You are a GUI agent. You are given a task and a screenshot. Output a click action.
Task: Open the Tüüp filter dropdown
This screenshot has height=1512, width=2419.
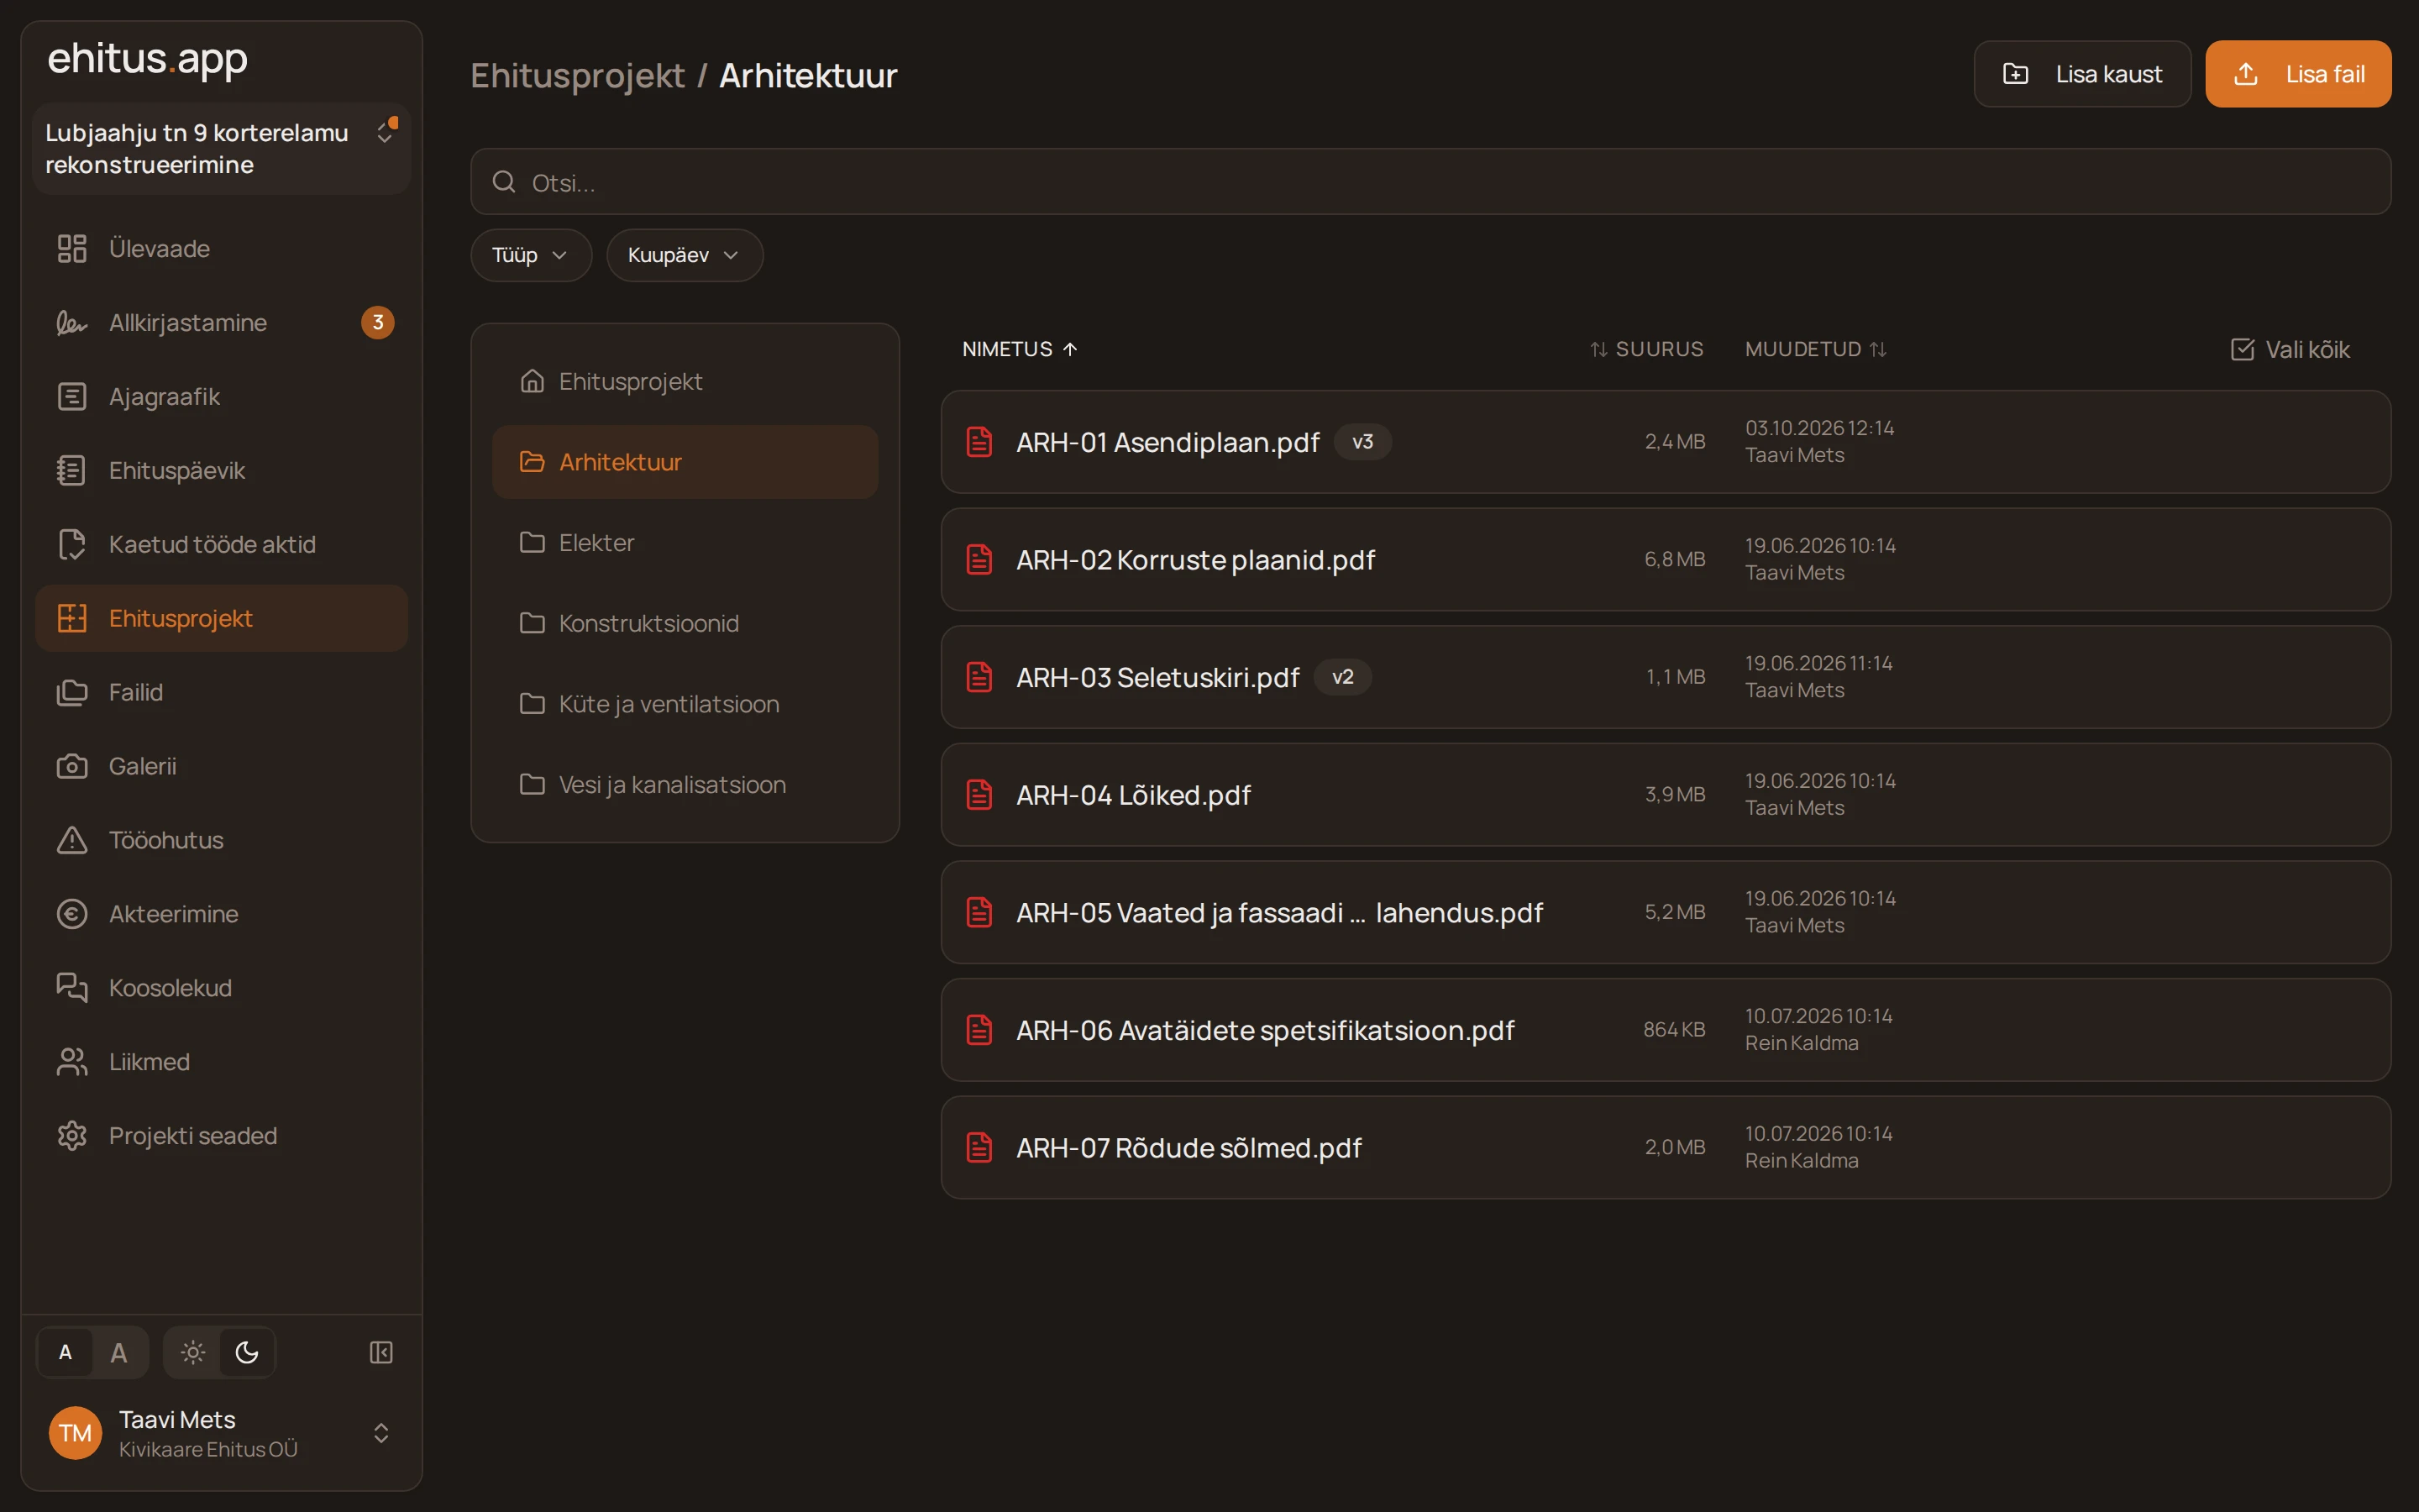[531, 255]
